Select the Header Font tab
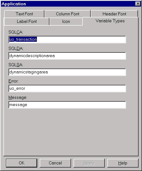Screen dimensions: 142x171 point(114,14)
